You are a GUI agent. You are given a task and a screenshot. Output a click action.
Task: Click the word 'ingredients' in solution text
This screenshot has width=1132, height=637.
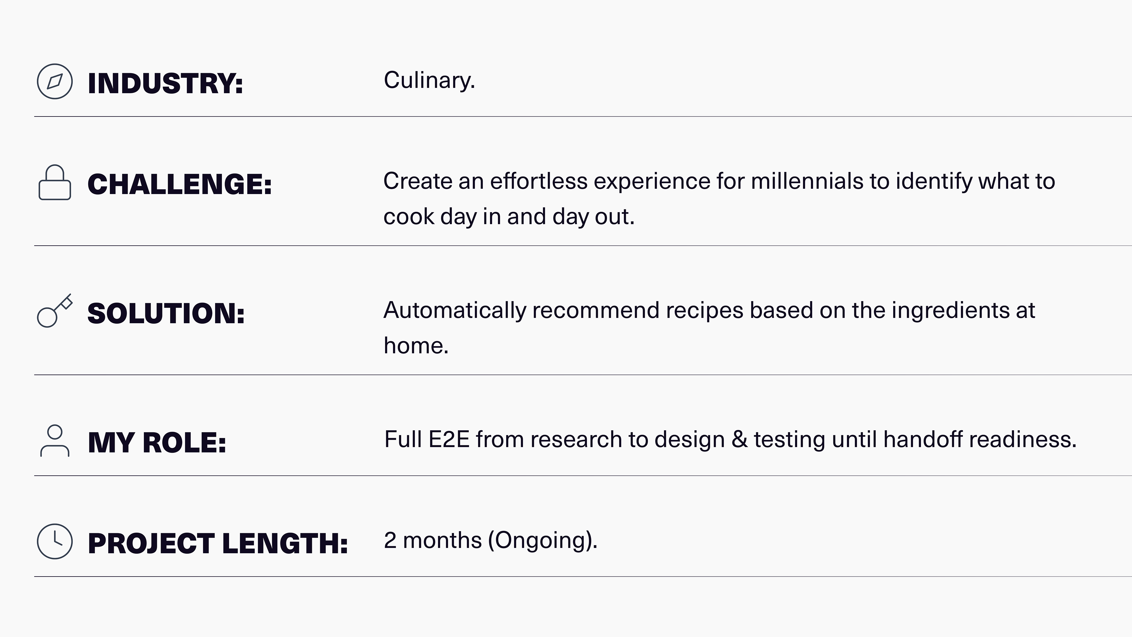point(950,311)
